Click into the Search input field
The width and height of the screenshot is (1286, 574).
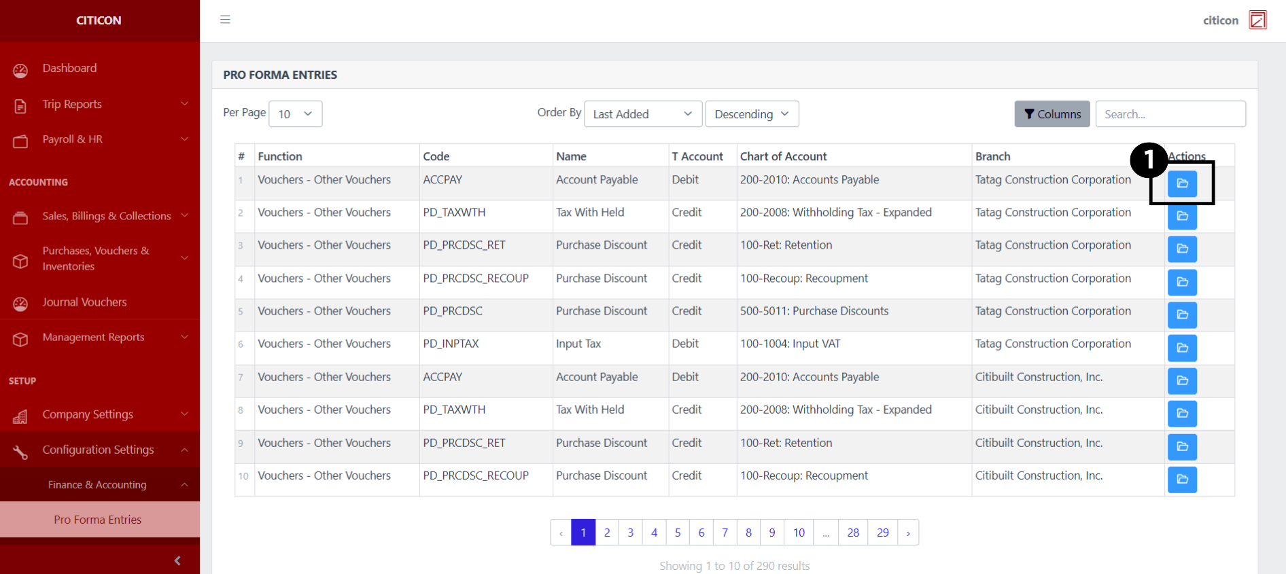(x=1170, y=114)
